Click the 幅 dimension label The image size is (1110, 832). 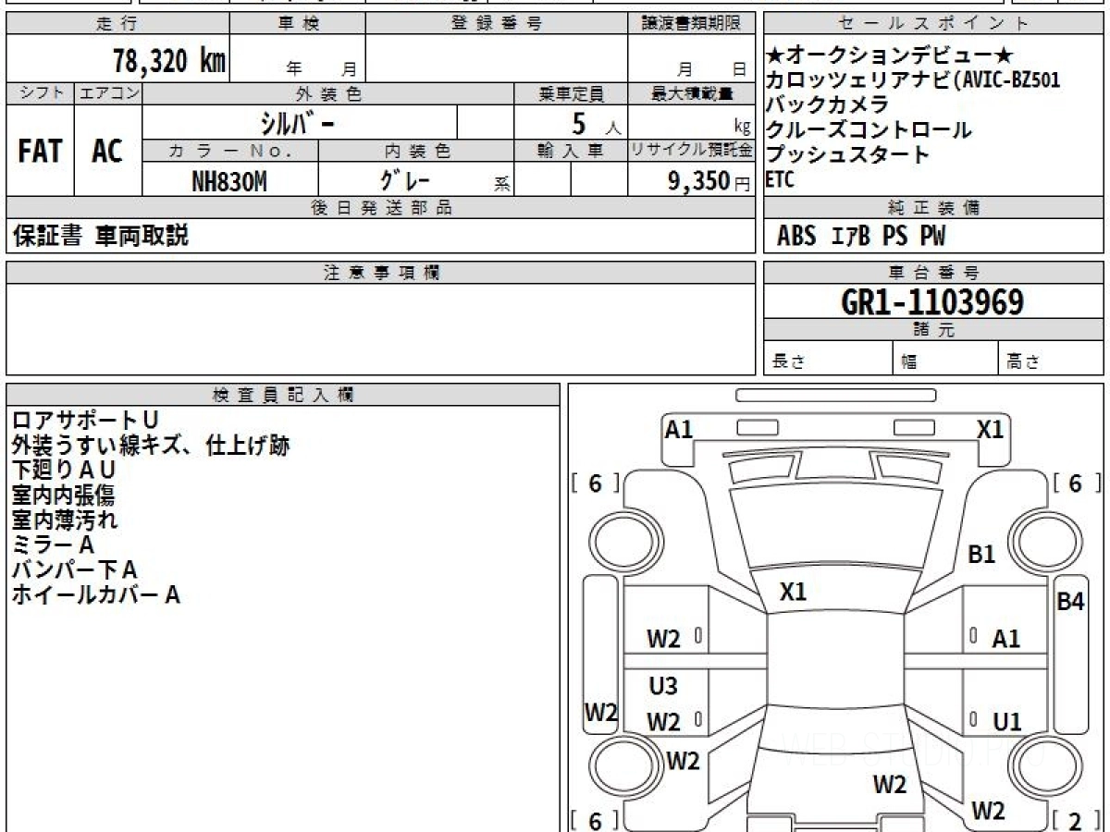point(909,362)
